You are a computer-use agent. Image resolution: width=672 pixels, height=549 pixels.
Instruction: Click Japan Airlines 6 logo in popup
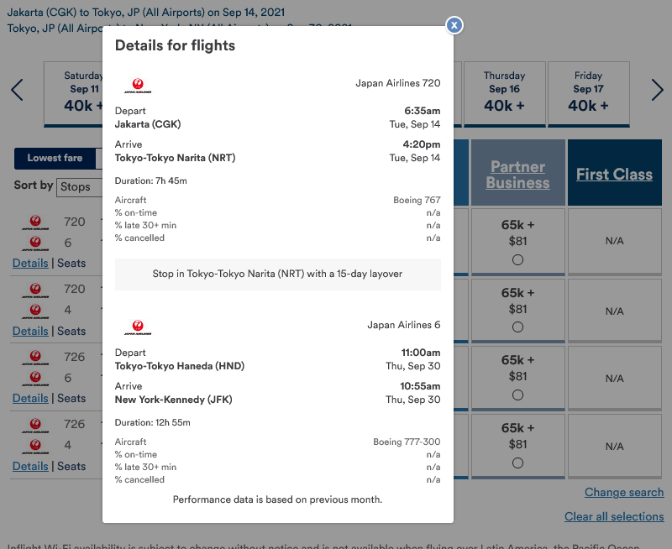138,327
